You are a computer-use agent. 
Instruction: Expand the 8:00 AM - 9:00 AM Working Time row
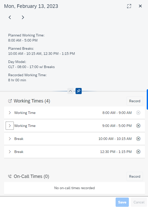(x=10, y=113)
